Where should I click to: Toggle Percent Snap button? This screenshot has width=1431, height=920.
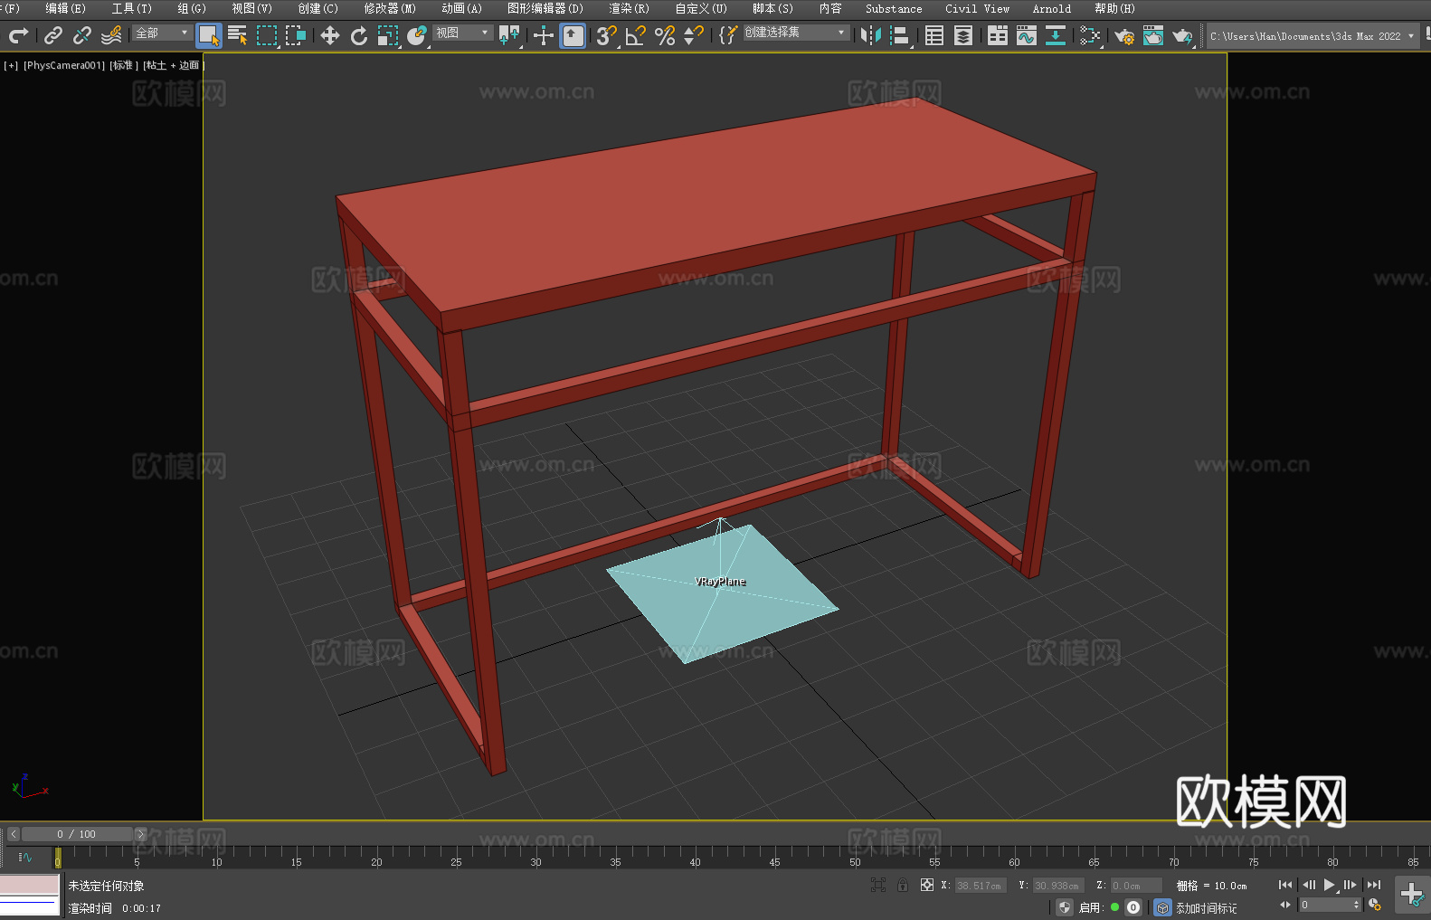(x=665, y=35)
